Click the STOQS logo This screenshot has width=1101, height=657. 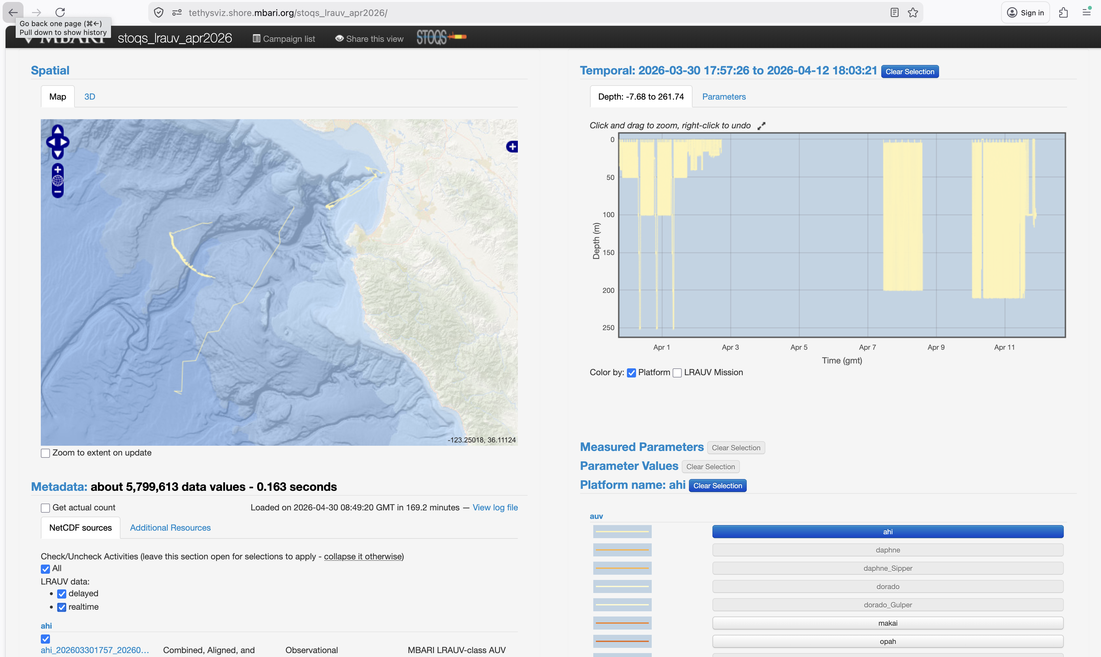coord(441,37)
